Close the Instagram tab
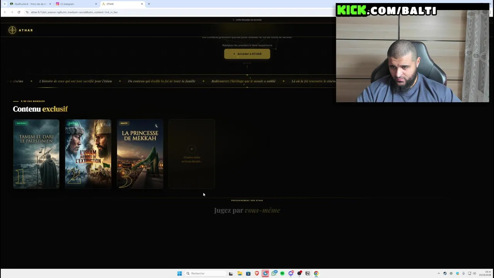494x278 pixels. pyautogui.click(x=96, y=4)
